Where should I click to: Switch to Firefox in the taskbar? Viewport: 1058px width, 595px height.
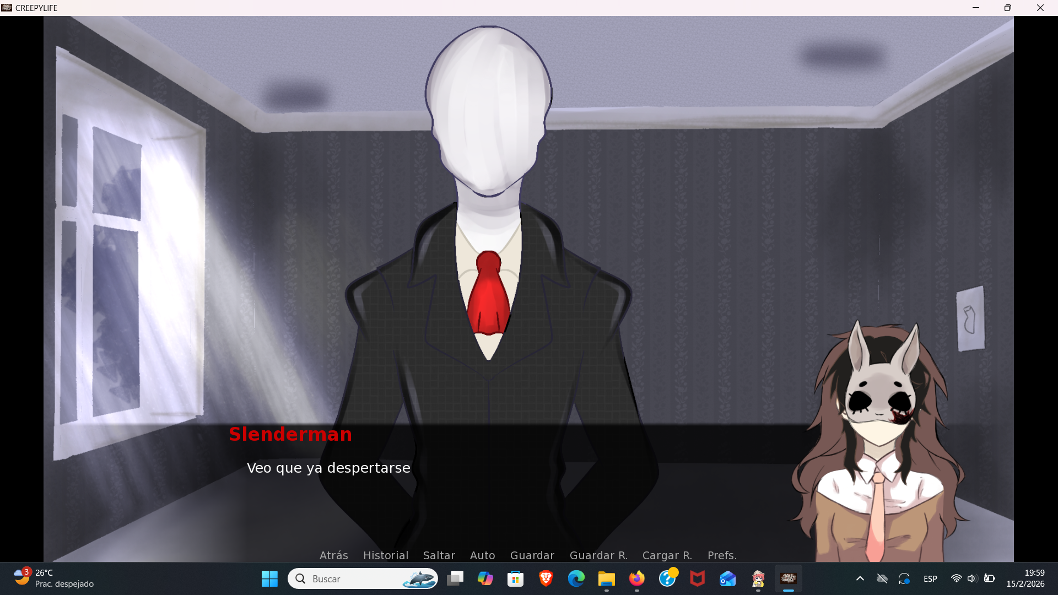(x=637, y=578)
